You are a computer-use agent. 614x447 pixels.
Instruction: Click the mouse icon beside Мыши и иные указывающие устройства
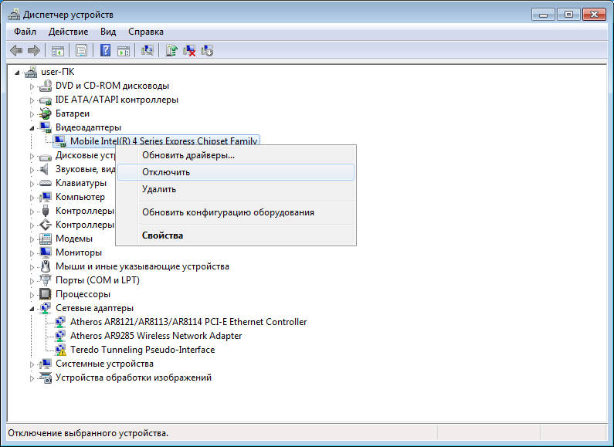46,266
